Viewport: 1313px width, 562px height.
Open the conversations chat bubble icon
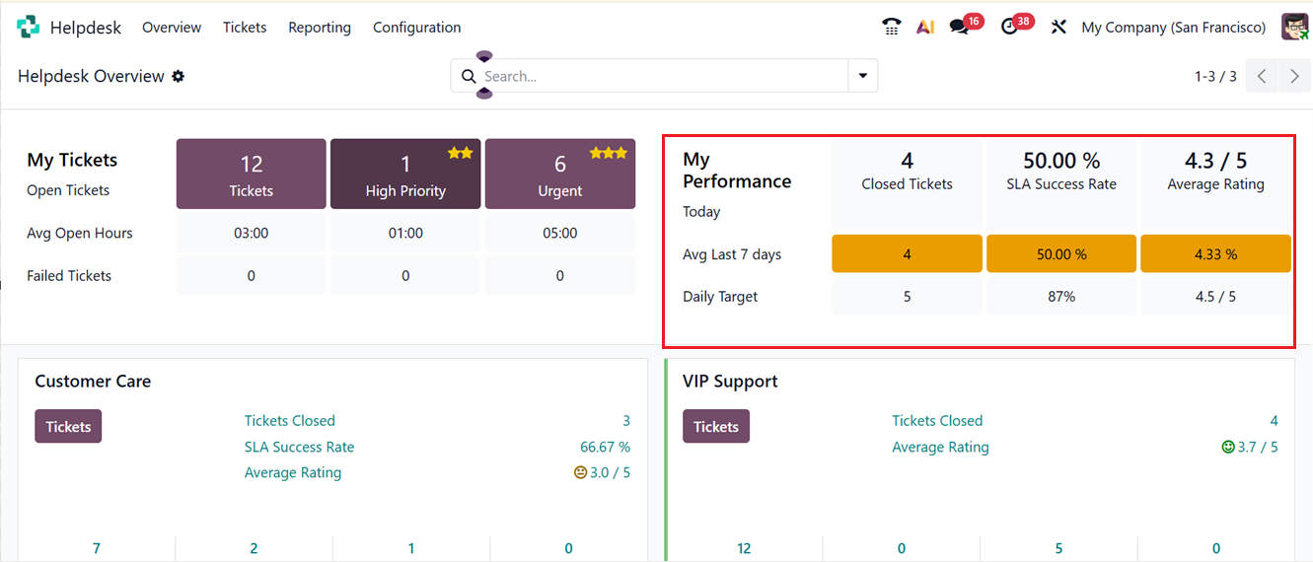click(x=959, y=28)
